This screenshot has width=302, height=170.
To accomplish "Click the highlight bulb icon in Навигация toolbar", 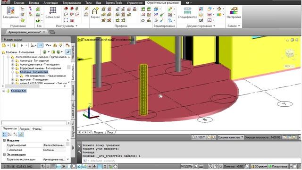I will [x=61, y=45].
